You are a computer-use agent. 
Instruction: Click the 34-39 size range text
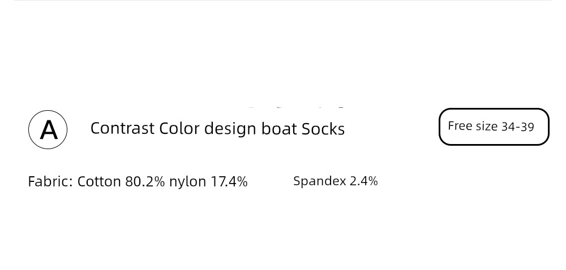click(x=518, y=127)
